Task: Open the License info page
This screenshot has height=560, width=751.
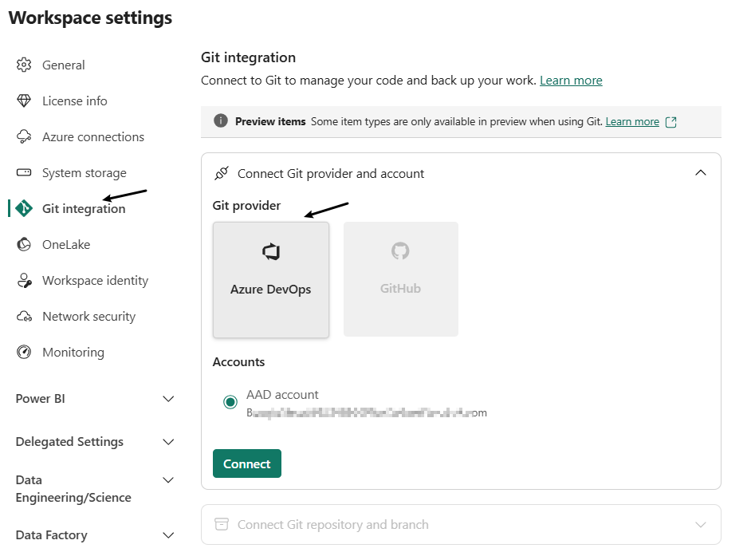Action: (x=75, y=101)
